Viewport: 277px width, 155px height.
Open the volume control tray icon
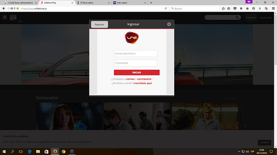pyautogui.click(x=247, y=151)
